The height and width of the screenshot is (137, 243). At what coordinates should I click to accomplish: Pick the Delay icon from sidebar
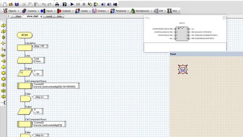[3, 37]
